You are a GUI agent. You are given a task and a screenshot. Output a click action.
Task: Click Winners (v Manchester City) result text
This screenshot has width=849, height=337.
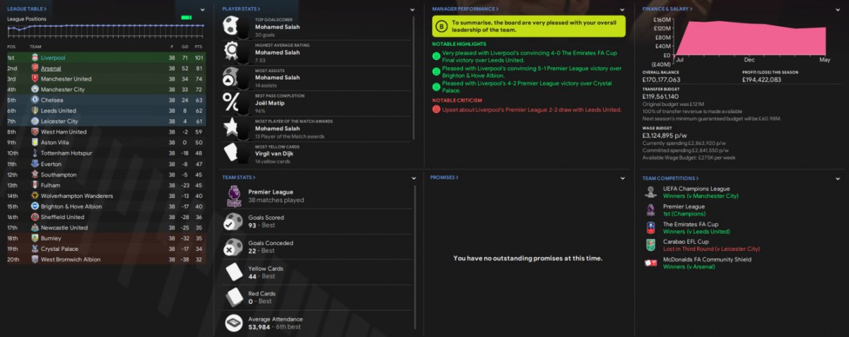click(x=700, y=196)
